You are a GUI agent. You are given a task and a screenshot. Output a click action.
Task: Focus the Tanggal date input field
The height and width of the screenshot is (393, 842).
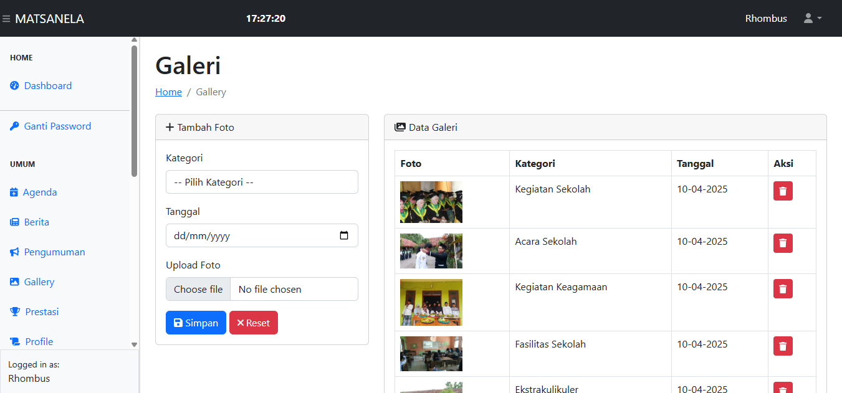coord(262,235)
